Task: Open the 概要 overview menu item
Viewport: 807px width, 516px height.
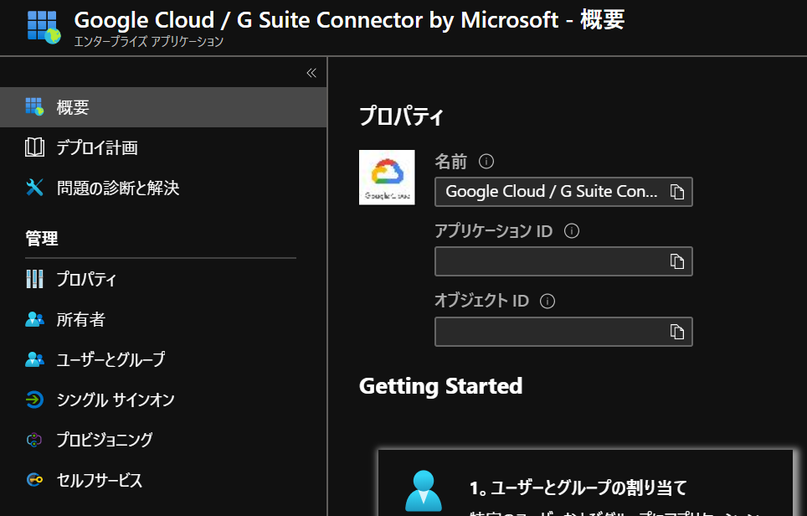Action: (73, 107)
